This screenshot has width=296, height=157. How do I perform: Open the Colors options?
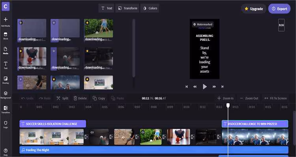[x=150, y=8]
